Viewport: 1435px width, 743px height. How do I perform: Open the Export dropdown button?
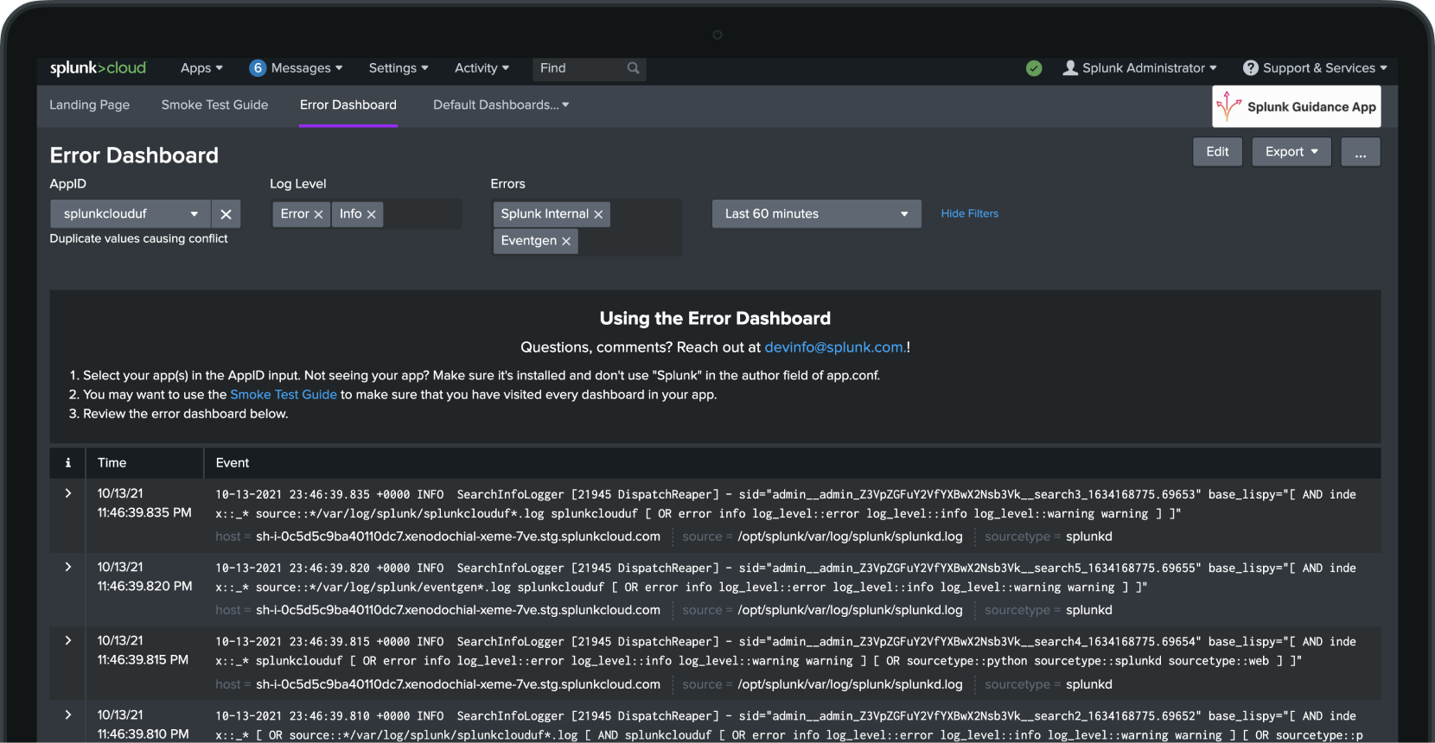(1291, 152)
